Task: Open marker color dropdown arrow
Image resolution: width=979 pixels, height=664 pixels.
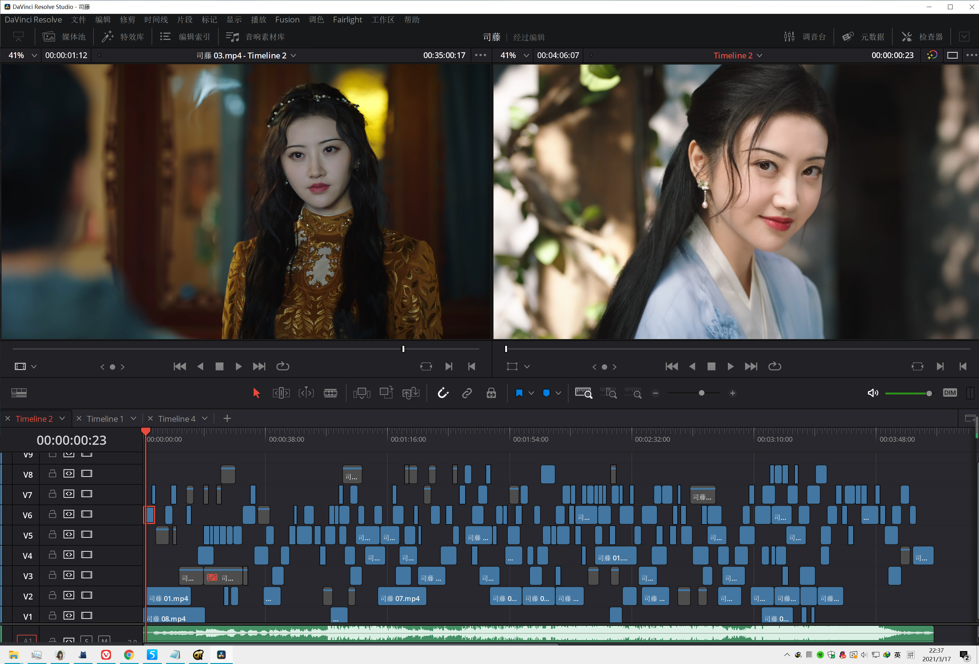Action: (558, 393)
